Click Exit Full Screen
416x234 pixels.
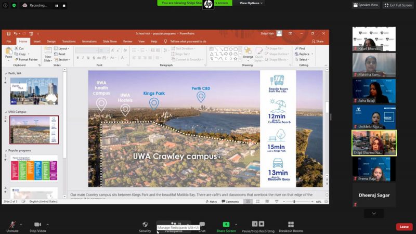(x=398, y=5)
